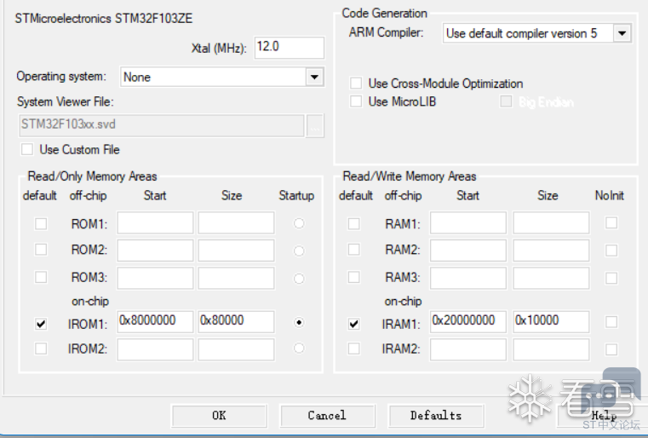Viewport: 648px width, 438px height.
Task: Check the IROM2 default checkbox
Action: pos(41,349)
